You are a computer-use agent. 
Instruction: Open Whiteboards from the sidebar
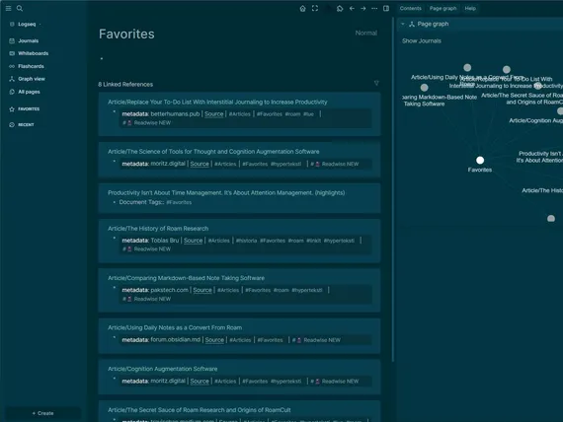click(x=33, y=53)
